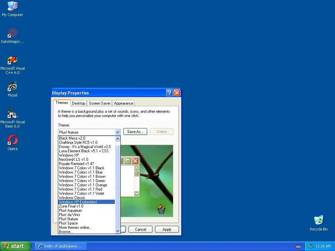Choose highlighted Windows XP Embedded theme
Viewport: 335px width, 251px height.
tap(86, 202)
